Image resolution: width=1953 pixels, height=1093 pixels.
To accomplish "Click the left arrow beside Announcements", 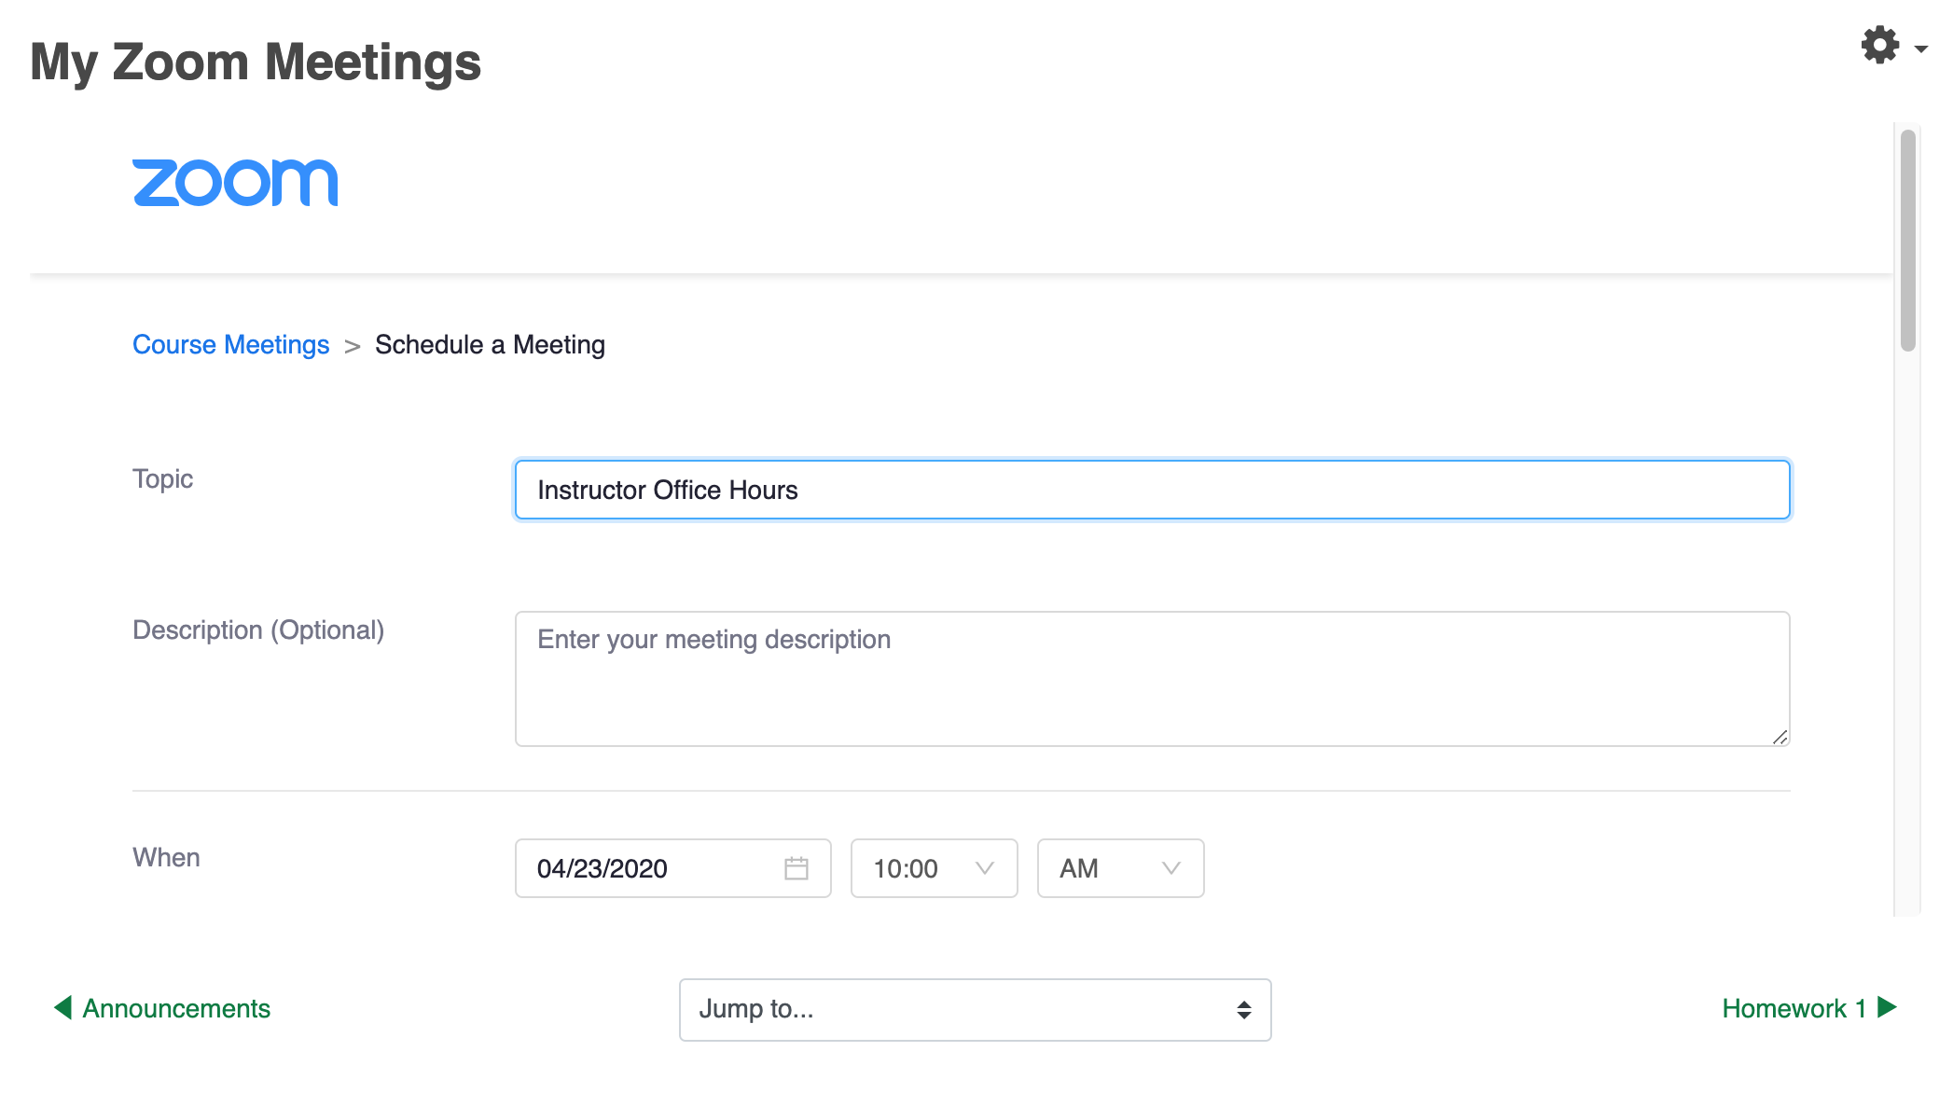I will [x=62, y=1007].
